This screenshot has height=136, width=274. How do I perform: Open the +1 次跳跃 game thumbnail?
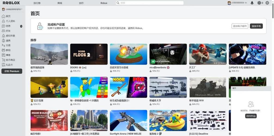pyautogui.click(x=89, y=87)
